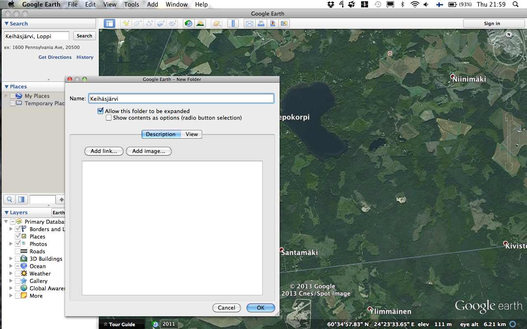This screenshot has width=527, height=329.
Task: Open the File menu
Action: coord(73,5)
